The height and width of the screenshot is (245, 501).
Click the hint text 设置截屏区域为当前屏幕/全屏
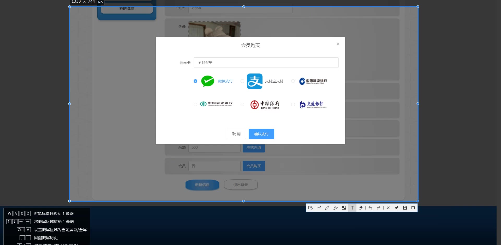[60, 230]
